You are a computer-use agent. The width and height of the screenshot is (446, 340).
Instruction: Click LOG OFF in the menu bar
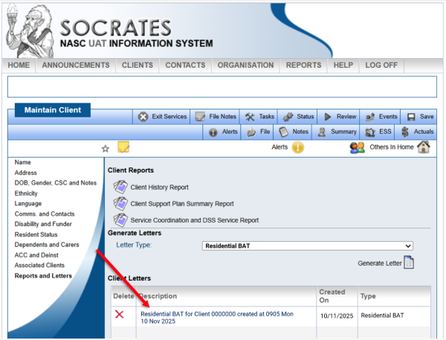(381, 65)
